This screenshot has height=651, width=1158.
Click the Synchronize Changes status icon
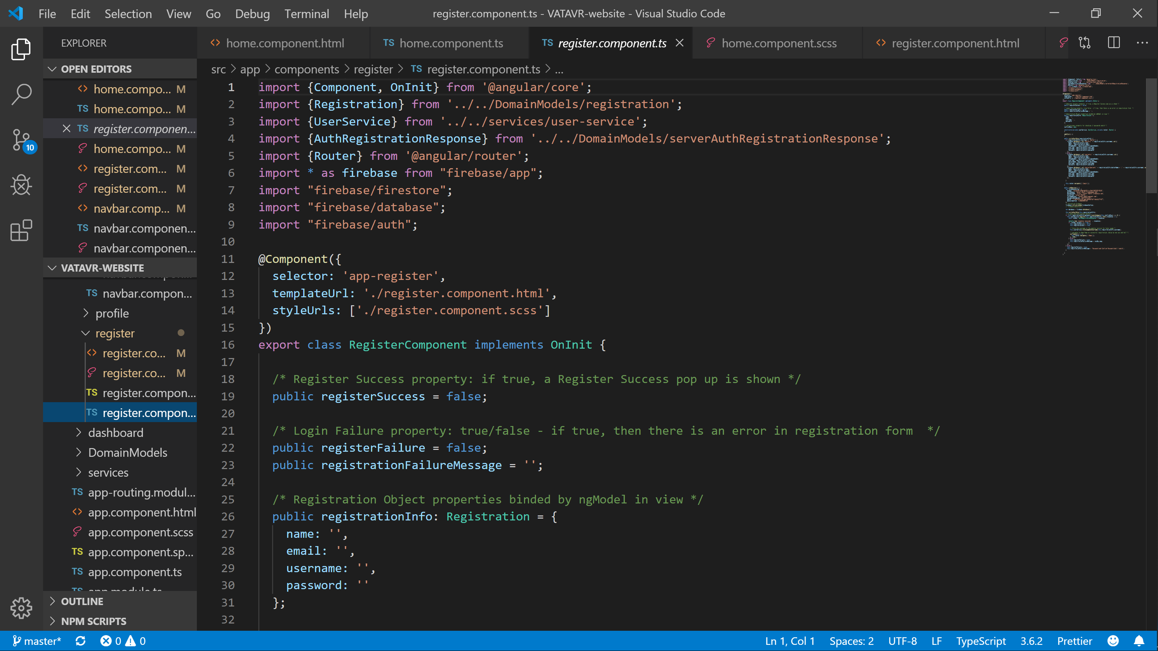pyautogui.click(x=80, y=641)
